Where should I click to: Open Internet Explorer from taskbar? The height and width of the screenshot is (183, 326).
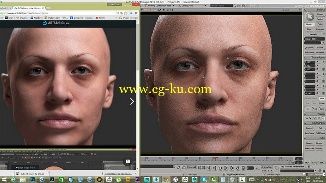(13, 179)
